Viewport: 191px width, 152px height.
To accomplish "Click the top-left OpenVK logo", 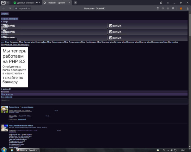I will click(9, 26).
